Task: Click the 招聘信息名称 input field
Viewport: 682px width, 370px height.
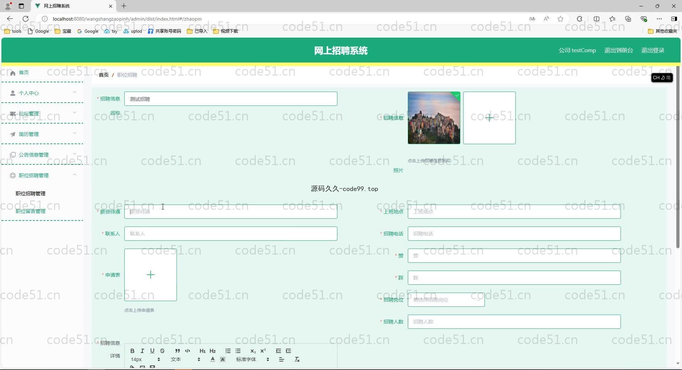Action: tap(231, 99)
